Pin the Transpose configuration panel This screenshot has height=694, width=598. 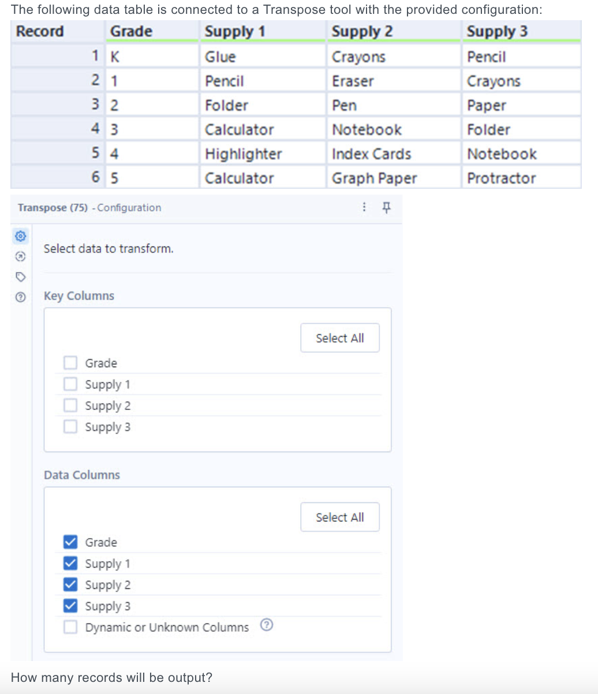(x=386, y=207)
